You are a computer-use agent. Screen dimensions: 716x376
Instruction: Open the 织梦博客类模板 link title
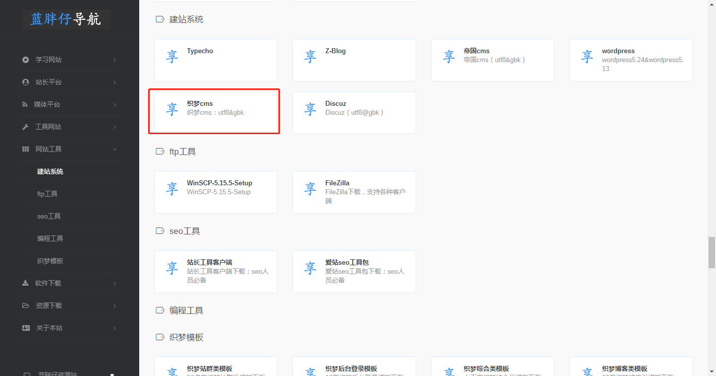pyautogui.click(x=625, y=369)
